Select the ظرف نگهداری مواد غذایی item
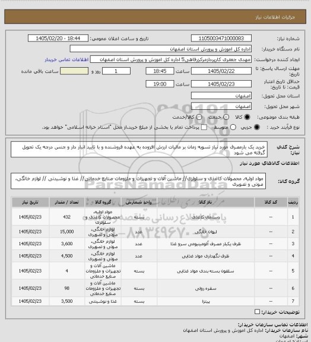Screen dimensions: 311x342 [x=206, y=256]
